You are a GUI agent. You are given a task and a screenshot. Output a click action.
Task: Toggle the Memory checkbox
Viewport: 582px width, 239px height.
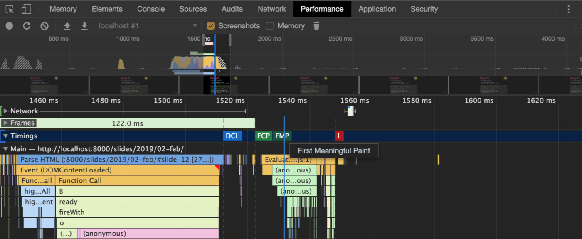pyautogui.click(x=270, y=26)
